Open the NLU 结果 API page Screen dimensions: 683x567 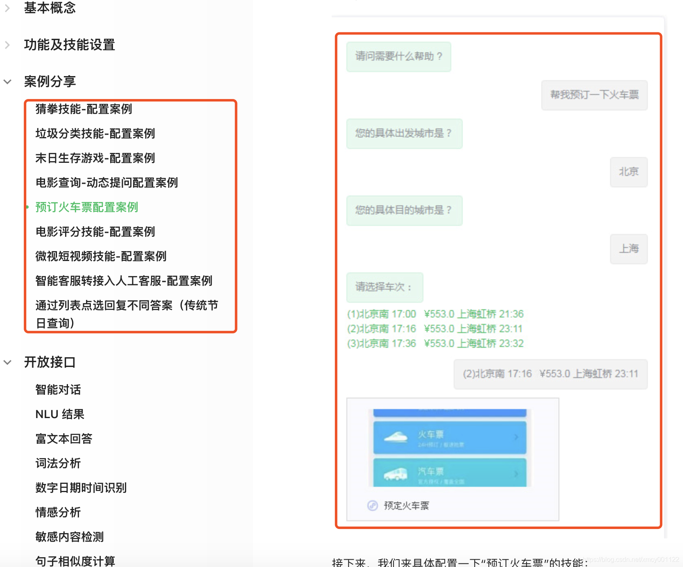point(60,414)
